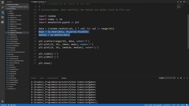
Task: Open Aufgabe2.py in file tree
Action: [x=13, y=22]
